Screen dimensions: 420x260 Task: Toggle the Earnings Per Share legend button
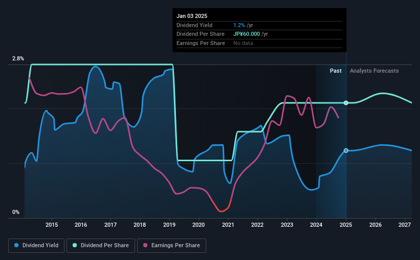(172, 246)
